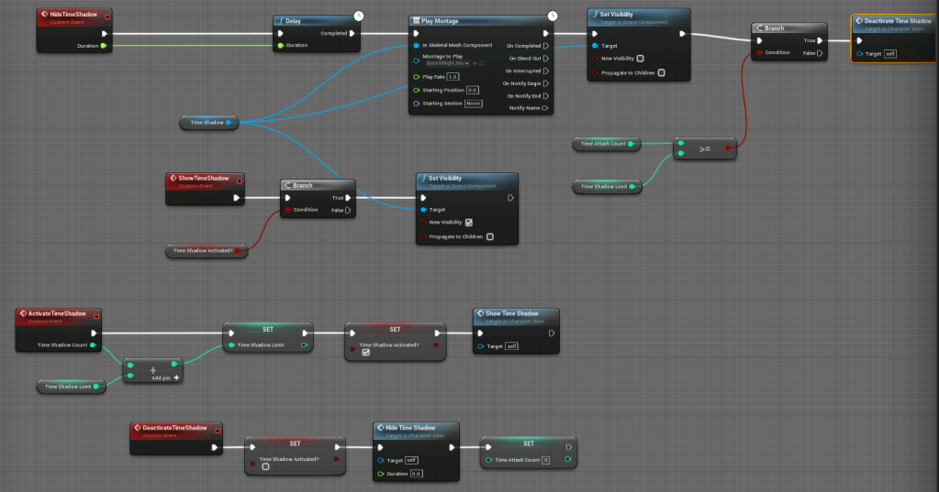This screenshot has height=492, width=939.
Task: Click the Starting Section name field
Action: point(473,104)
